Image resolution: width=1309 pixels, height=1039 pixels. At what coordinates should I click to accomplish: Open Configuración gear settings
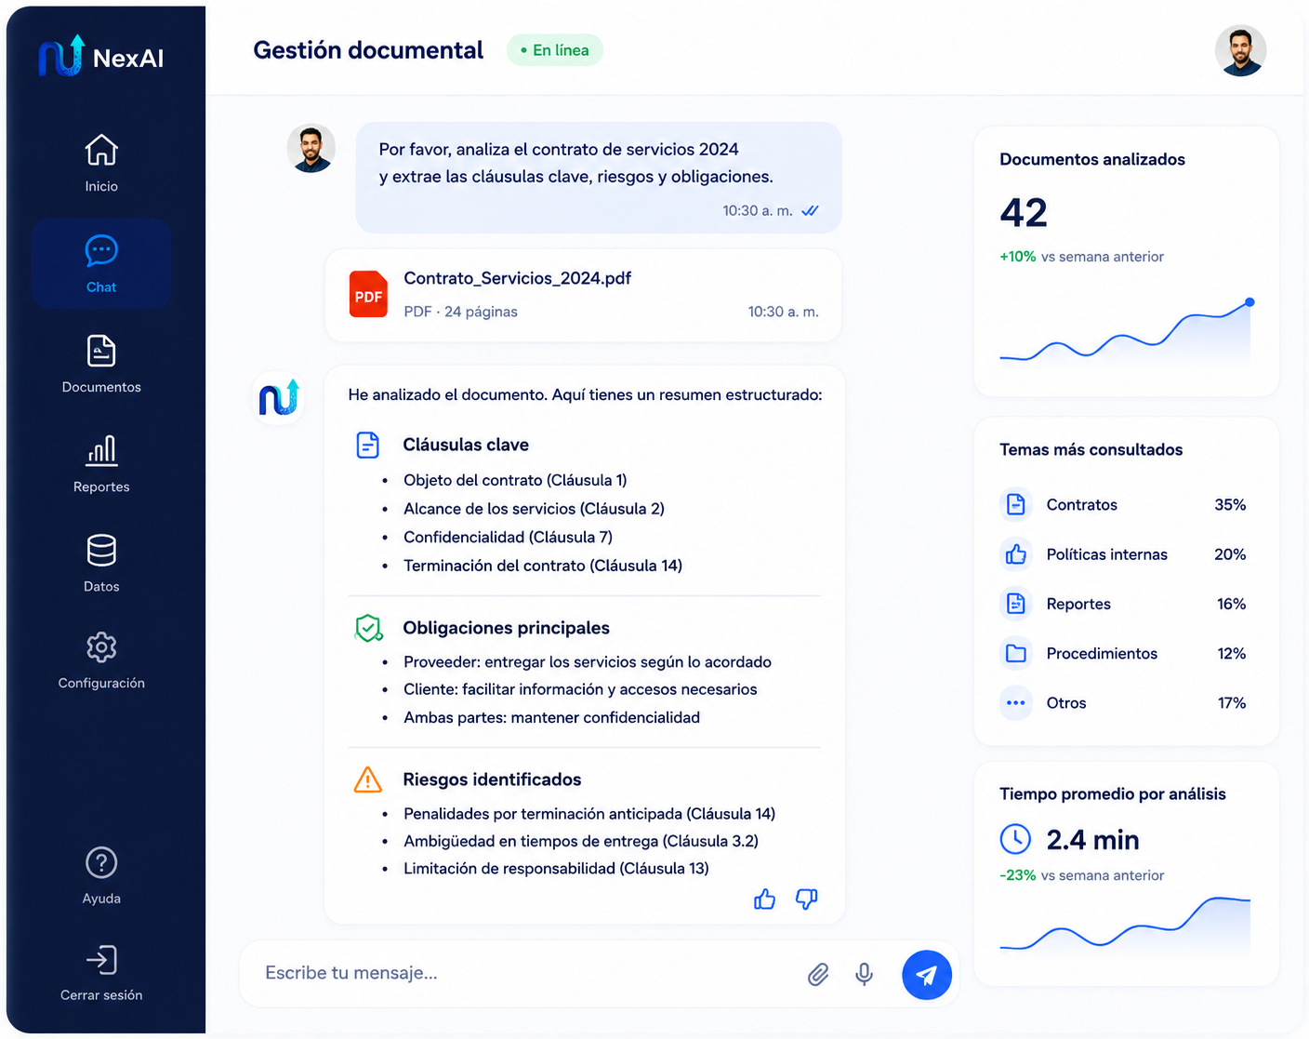click(x=101, y=660)
